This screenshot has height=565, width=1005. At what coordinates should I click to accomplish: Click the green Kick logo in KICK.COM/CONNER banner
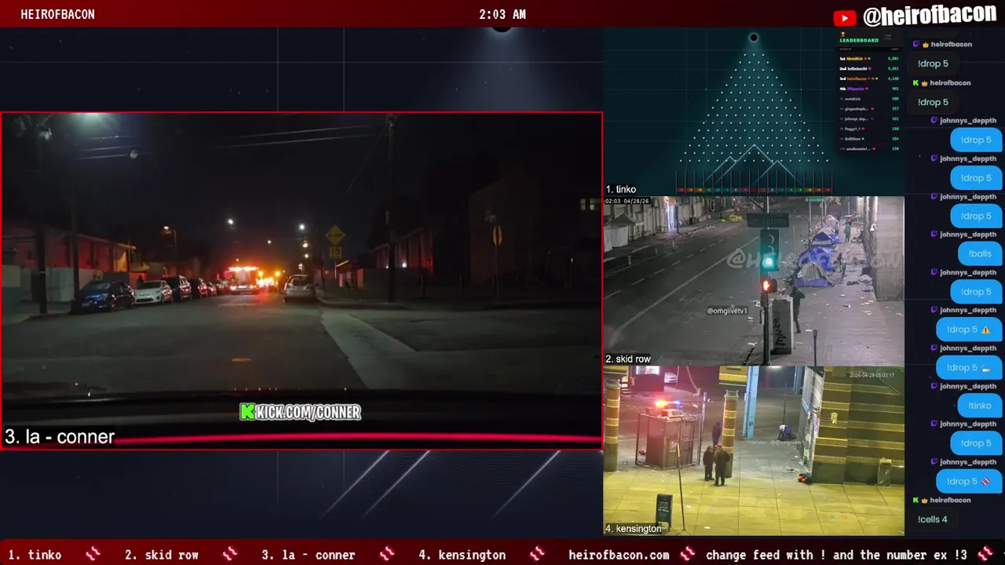pyautogui.click(x=248, y=412)
